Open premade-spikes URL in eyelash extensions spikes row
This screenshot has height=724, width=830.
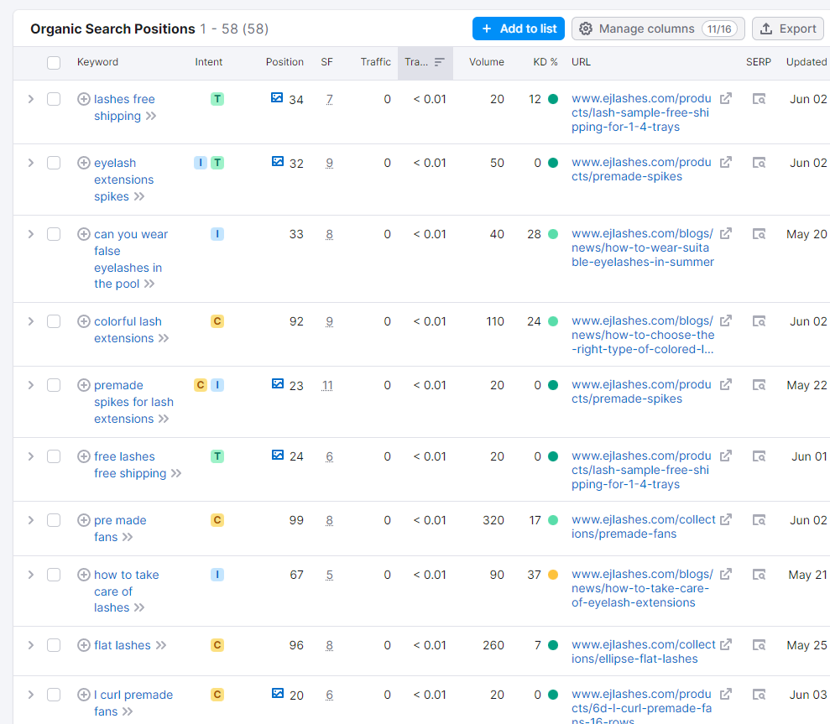coord(641,169)
